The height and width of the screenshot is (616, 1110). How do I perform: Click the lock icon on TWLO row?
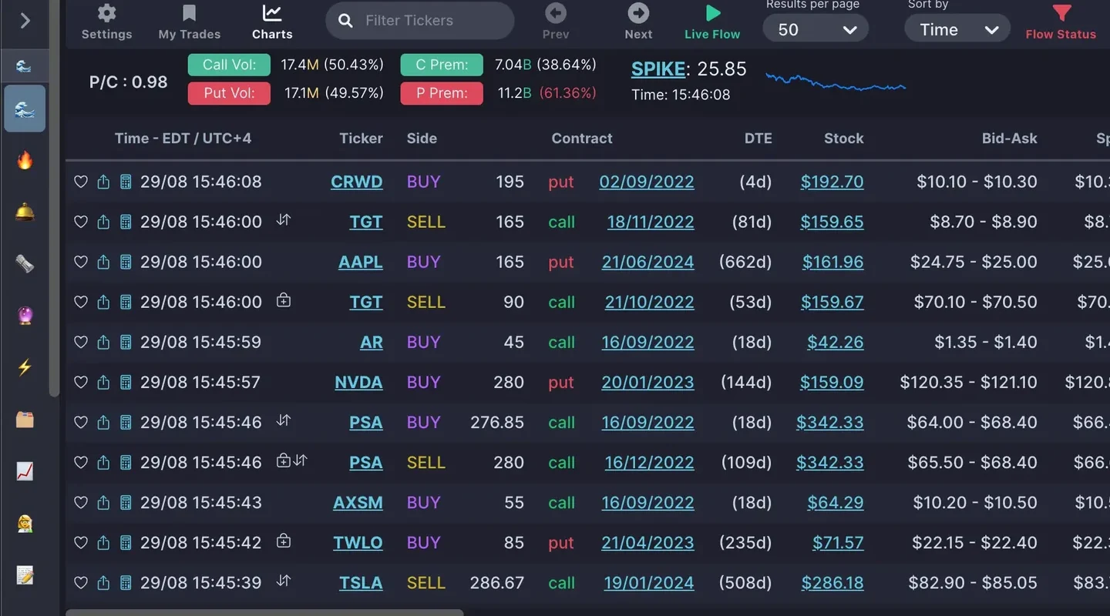[284, 541]
